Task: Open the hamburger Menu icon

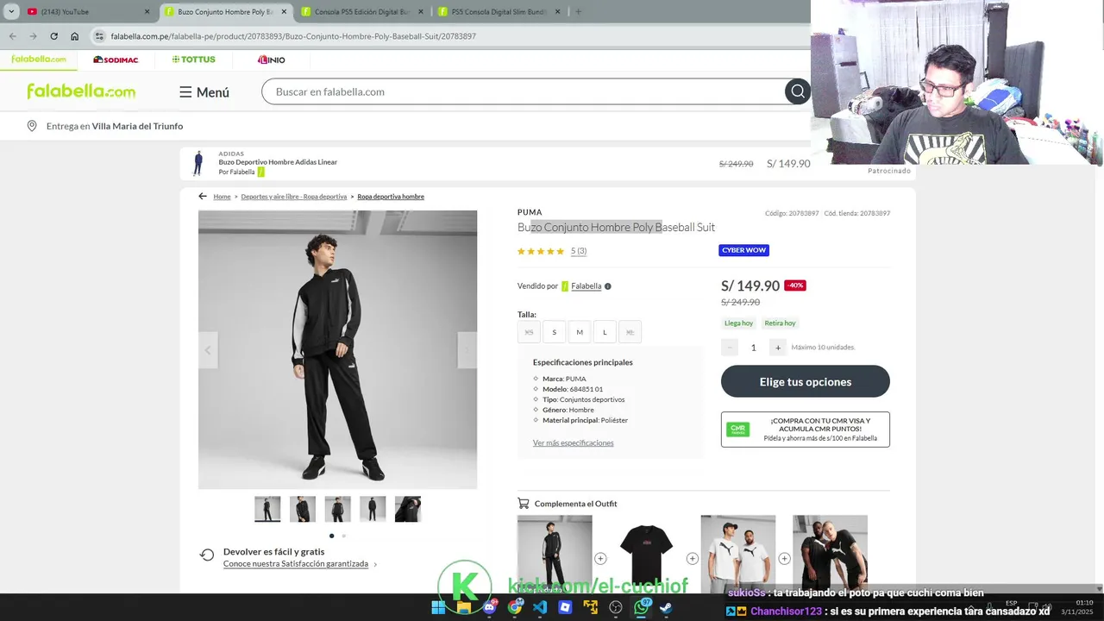Action: coord(185,92)
